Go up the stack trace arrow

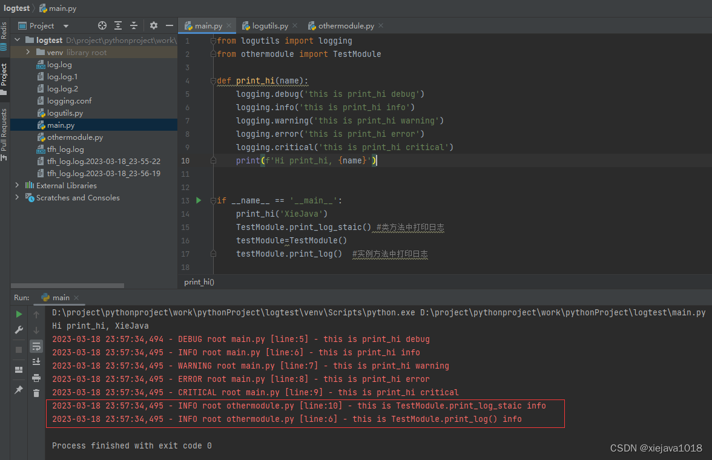pos(36,314)
